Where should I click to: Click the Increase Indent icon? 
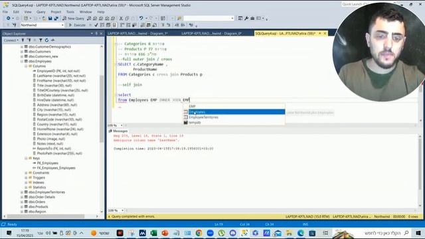point(183,25)
